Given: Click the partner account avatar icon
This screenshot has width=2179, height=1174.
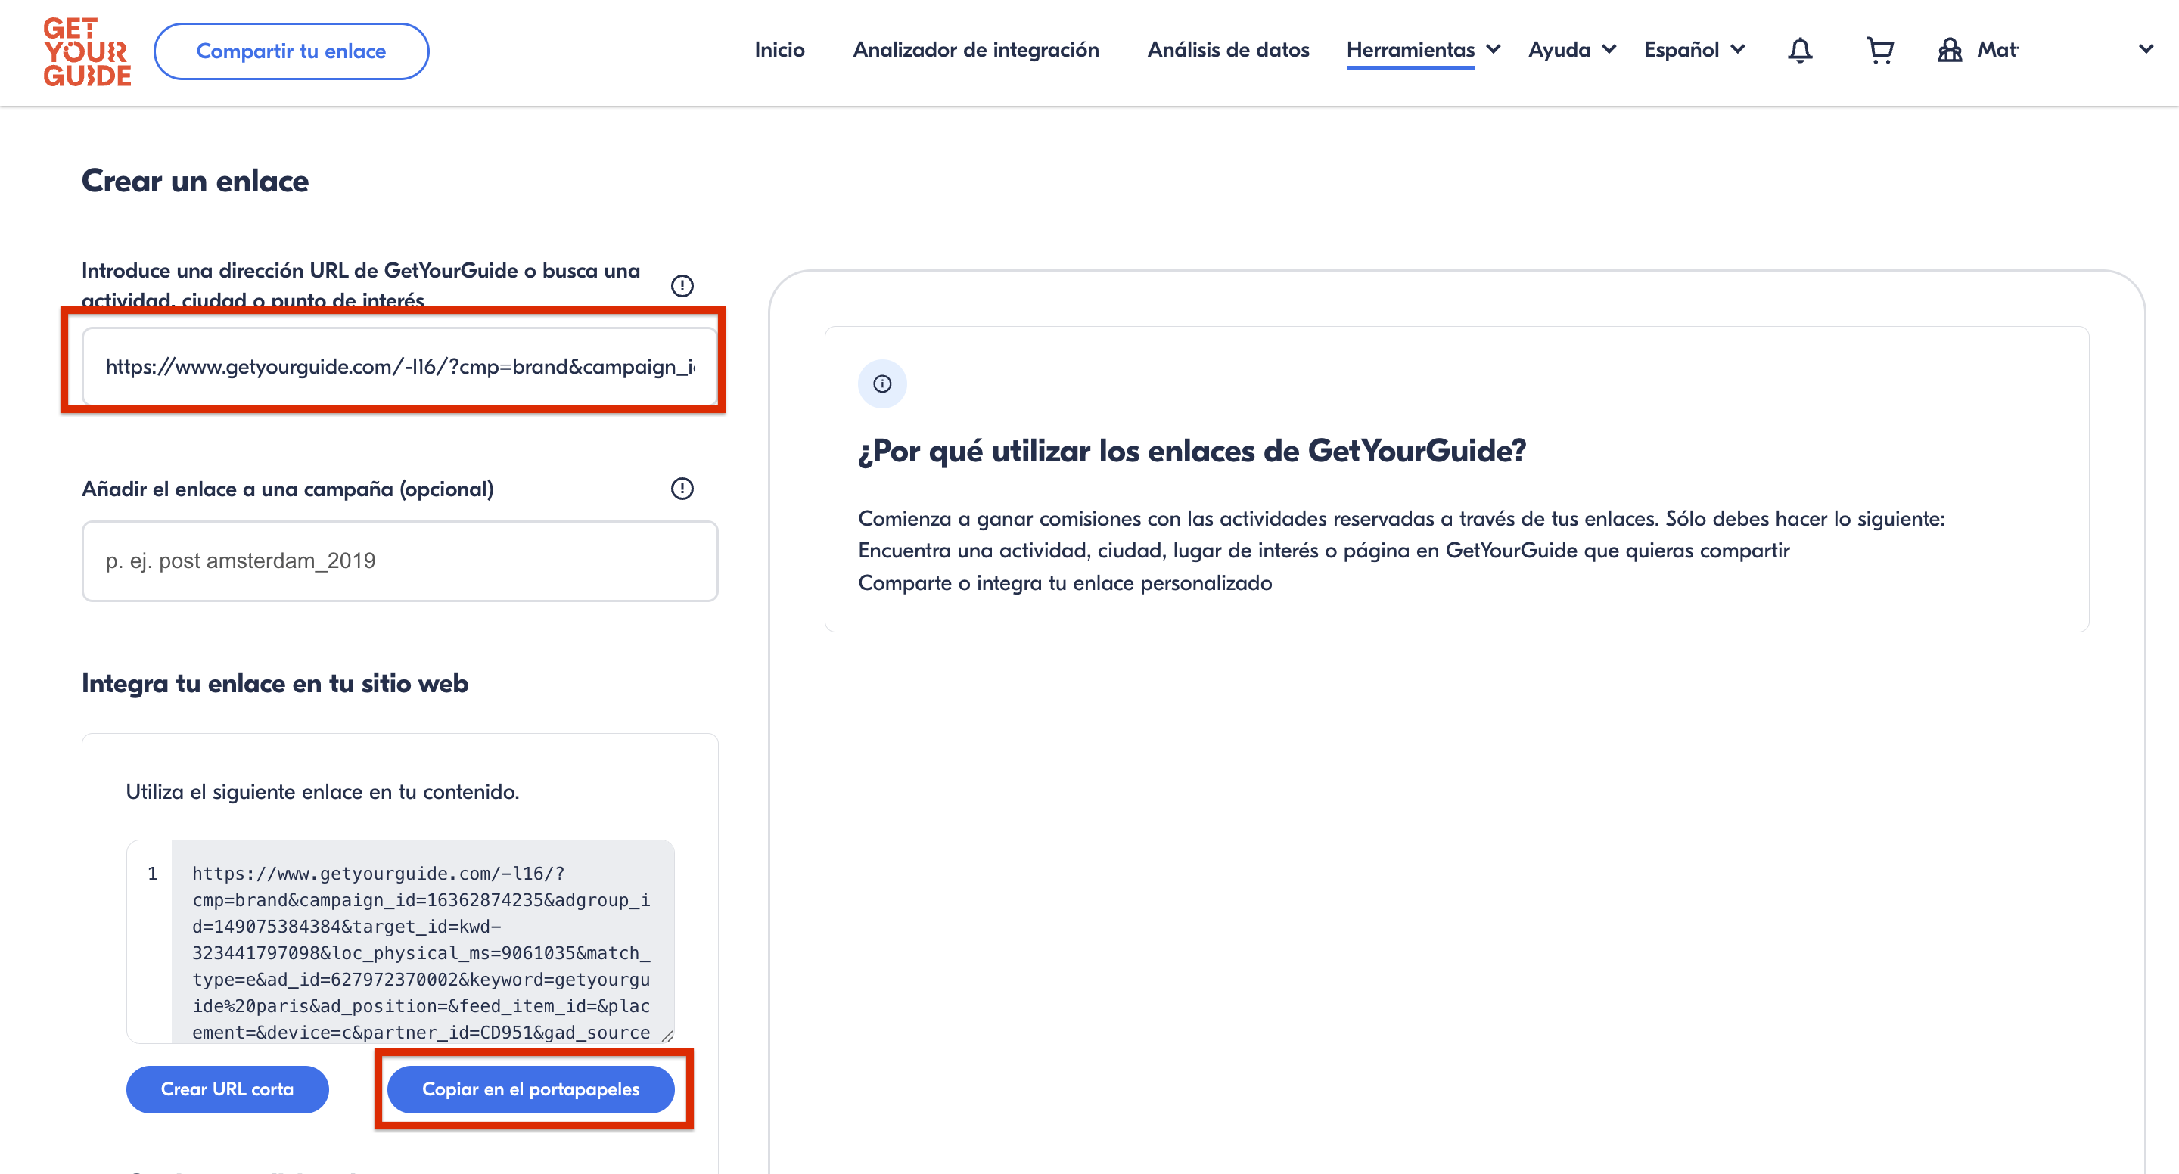Looking at the screenshot, I should [1950, 51].
